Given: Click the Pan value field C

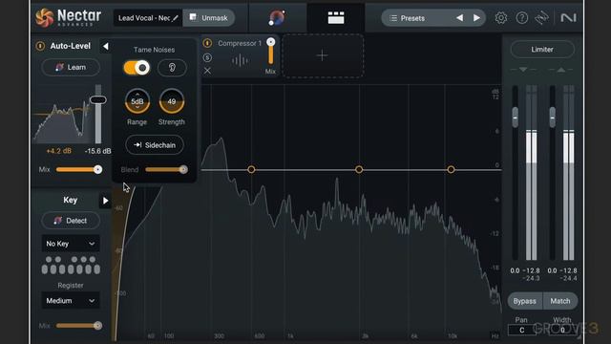Looking at the screenshot, I should 522,330.
